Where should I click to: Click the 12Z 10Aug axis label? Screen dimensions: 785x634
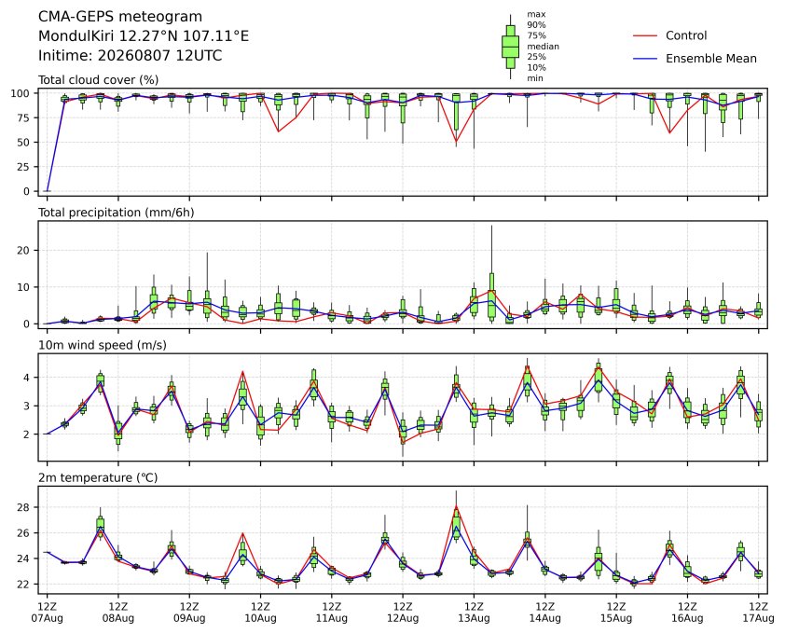coord(260,613)
